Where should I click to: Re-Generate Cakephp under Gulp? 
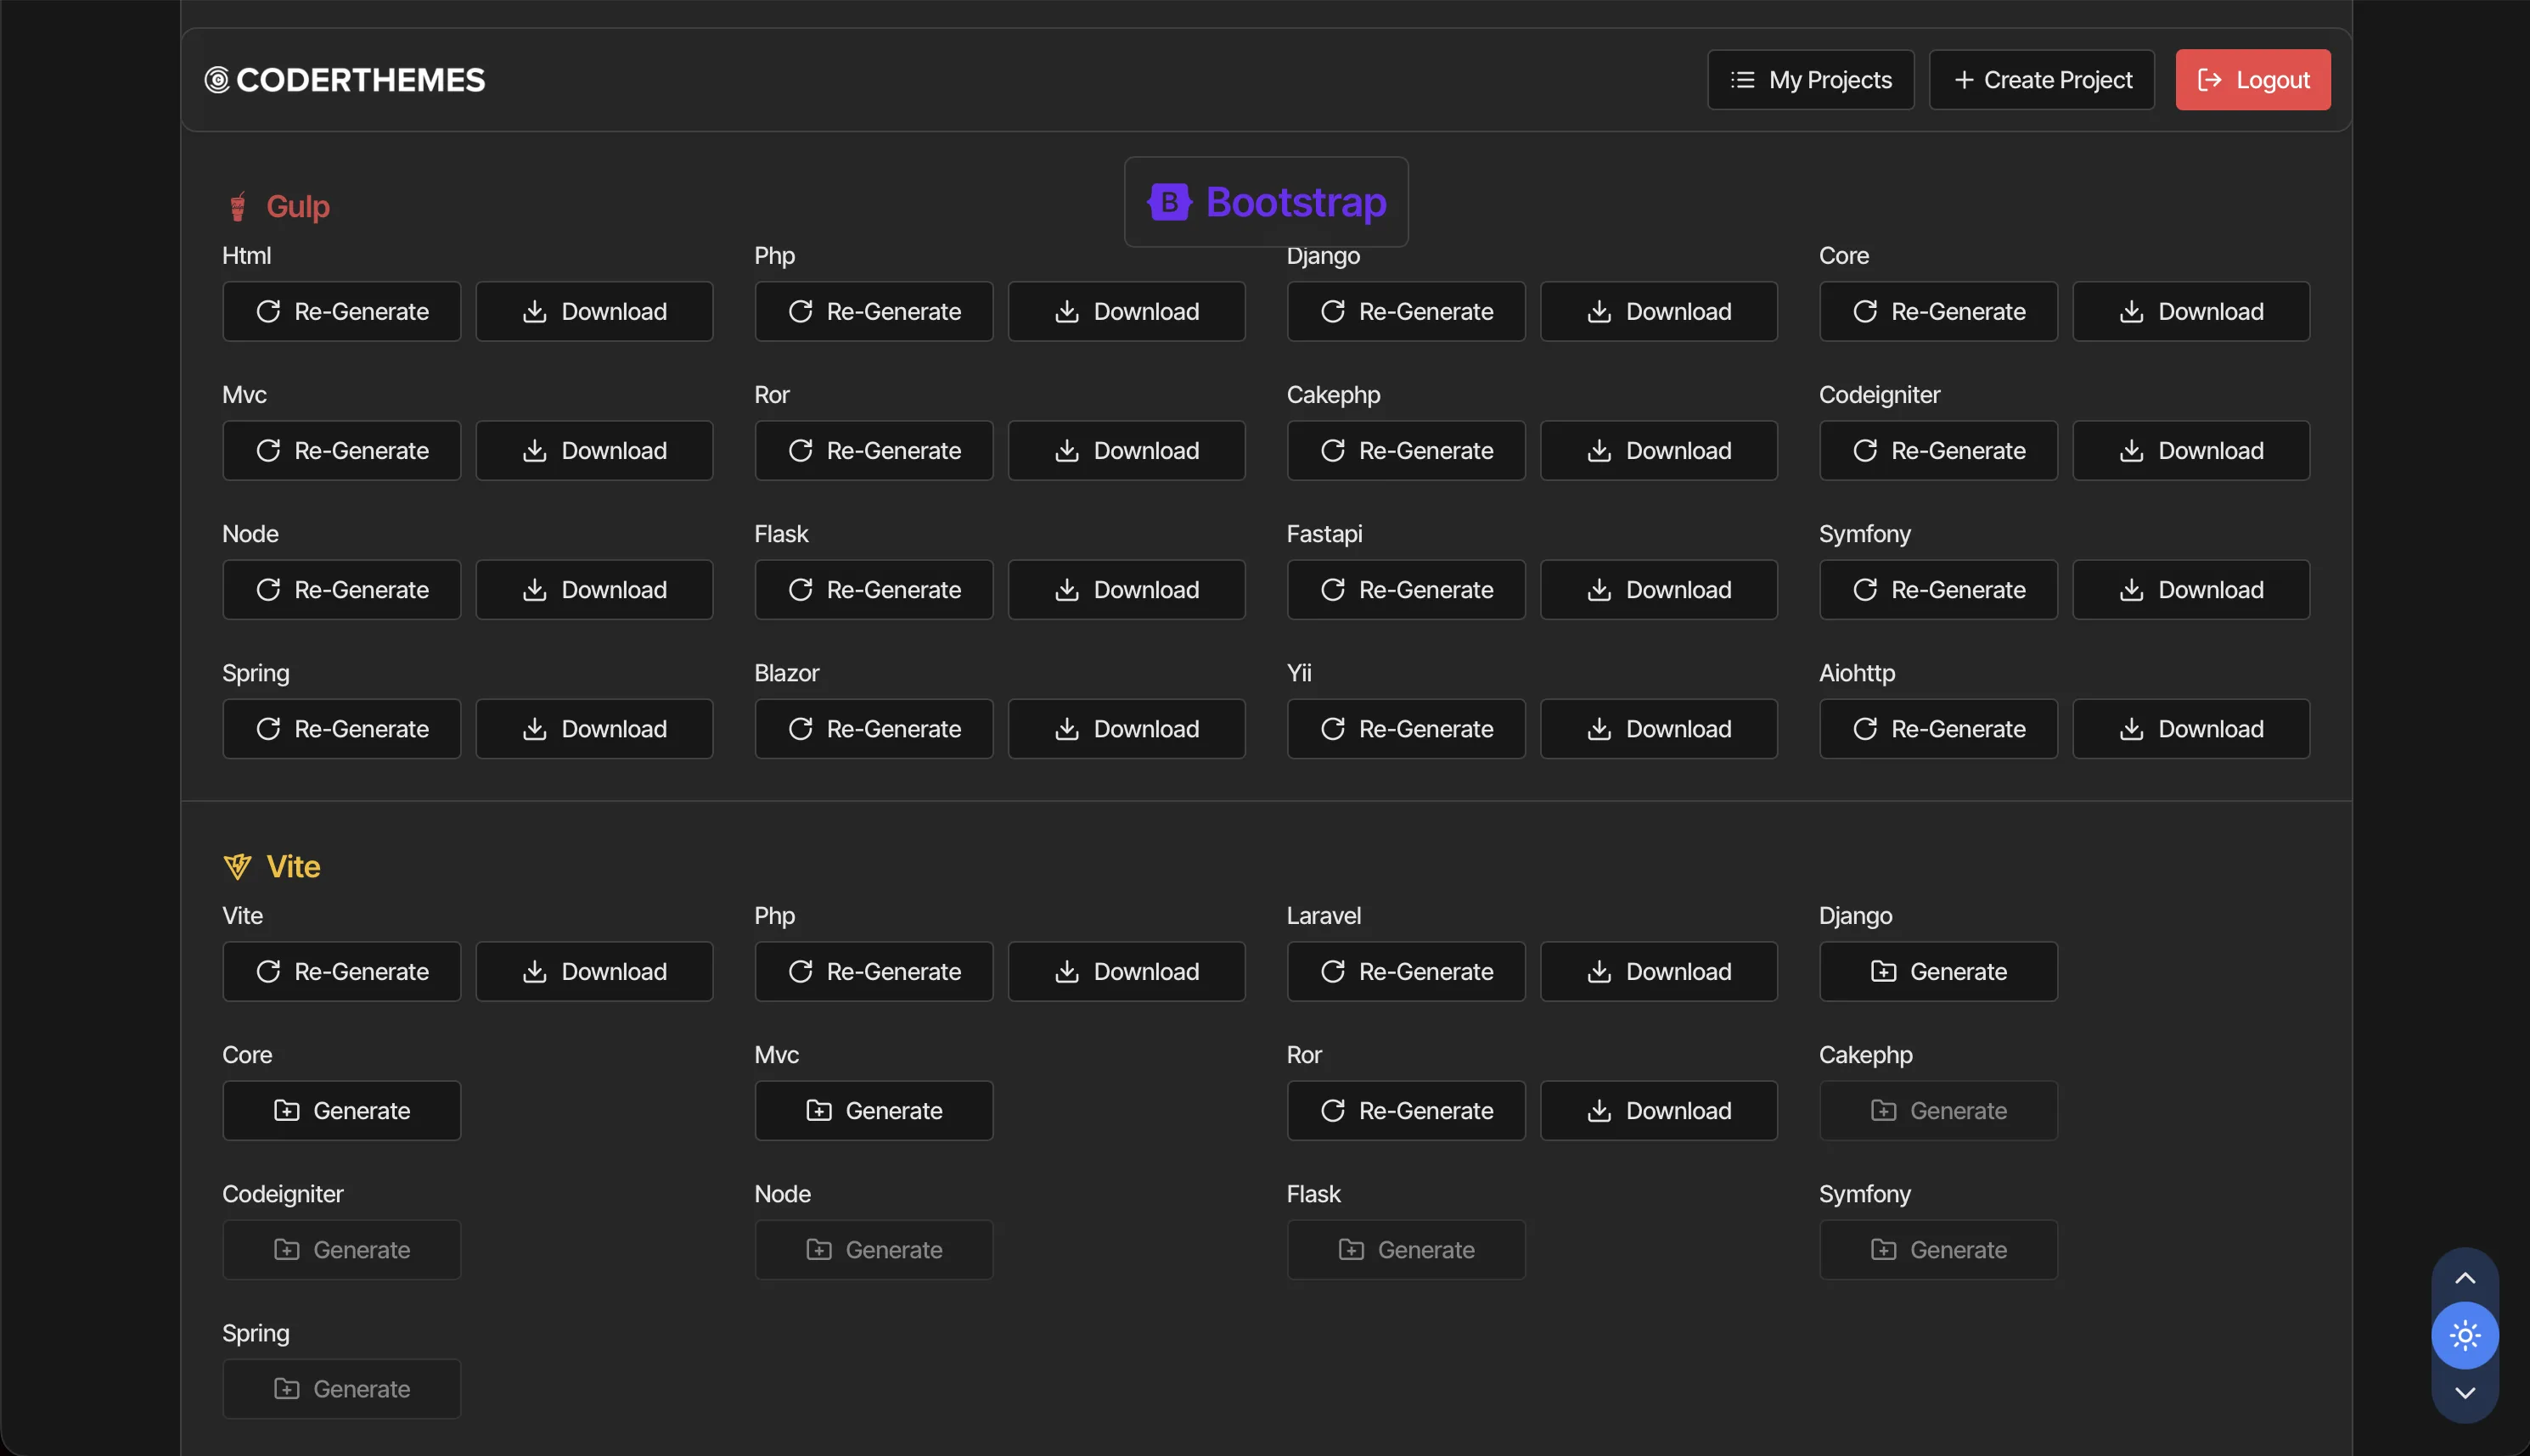click(x=1406, y=450)
